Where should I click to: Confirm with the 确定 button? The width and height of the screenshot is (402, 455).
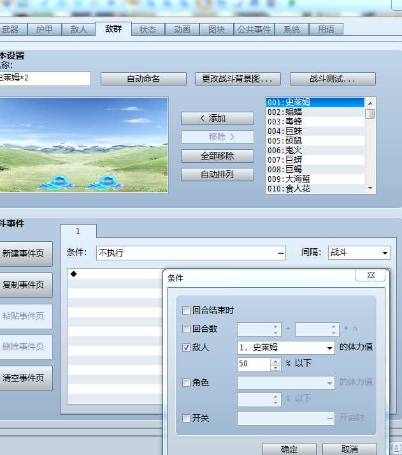point(289,449)
